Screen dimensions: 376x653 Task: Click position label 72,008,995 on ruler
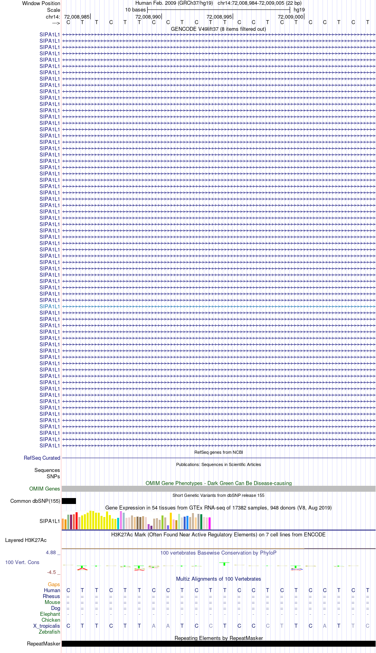pos(219,17)
